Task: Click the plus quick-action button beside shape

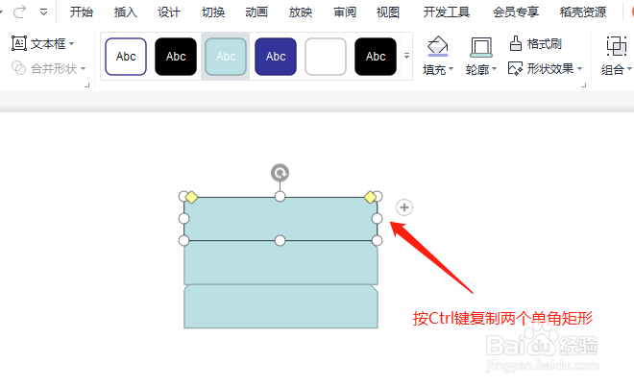Action: [404, 207]
